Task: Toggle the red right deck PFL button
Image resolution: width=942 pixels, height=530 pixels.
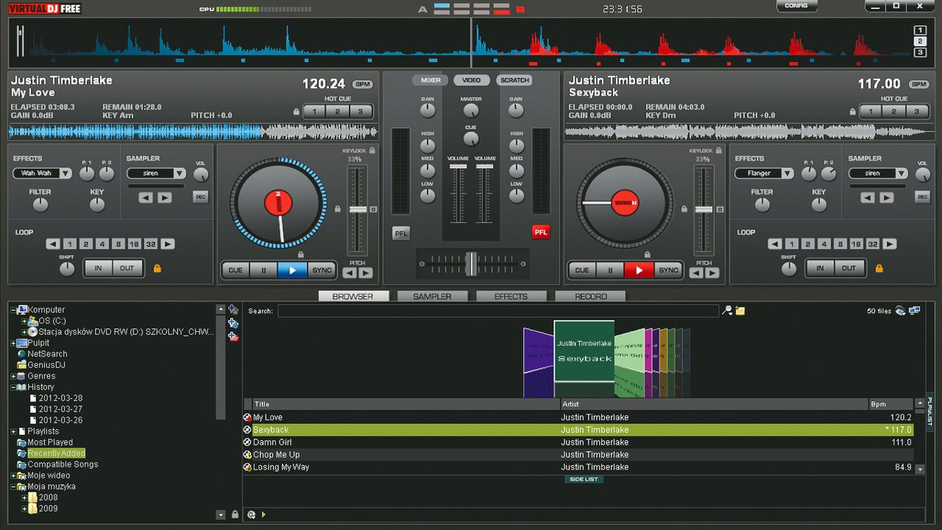Action: pos(541,232)
